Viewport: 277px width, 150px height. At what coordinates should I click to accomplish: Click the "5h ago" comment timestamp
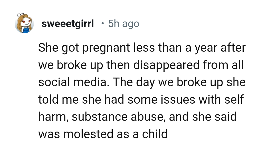tap(124, 24)
